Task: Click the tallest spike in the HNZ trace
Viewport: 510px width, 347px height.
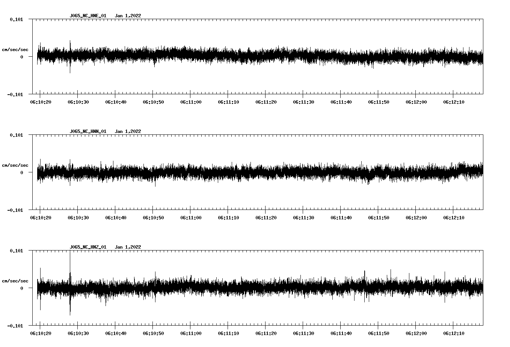Action: tap(70, 283)
